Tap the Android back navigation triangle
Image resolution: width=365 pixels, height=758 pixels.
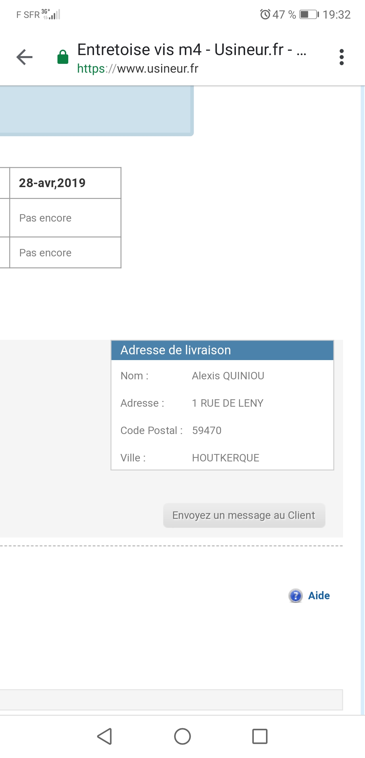pos(105,736)
